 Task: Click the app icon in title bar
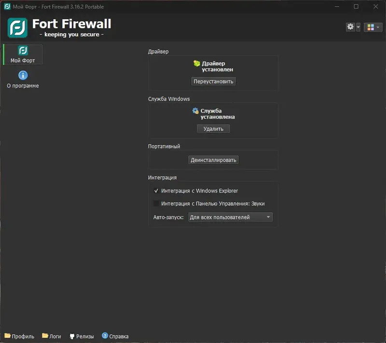pyautogui.click(x=7, y=7)
